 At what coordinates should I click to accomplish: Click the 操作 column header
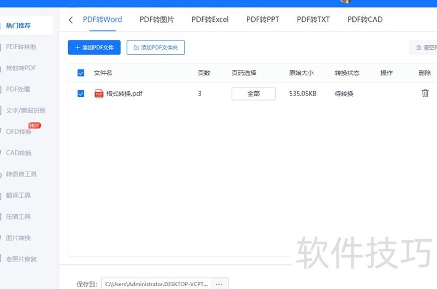pyautogui.click(x=387, y=73)
